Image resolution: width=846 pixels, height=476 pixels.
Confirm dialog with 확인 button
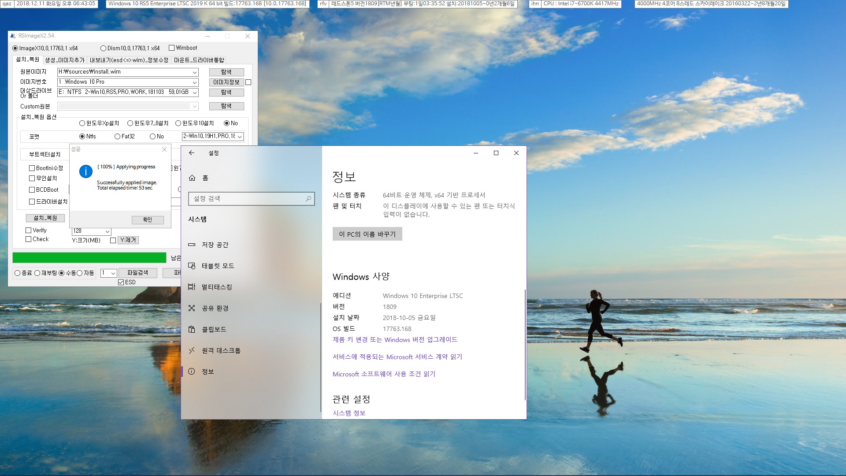coord(148,220)
